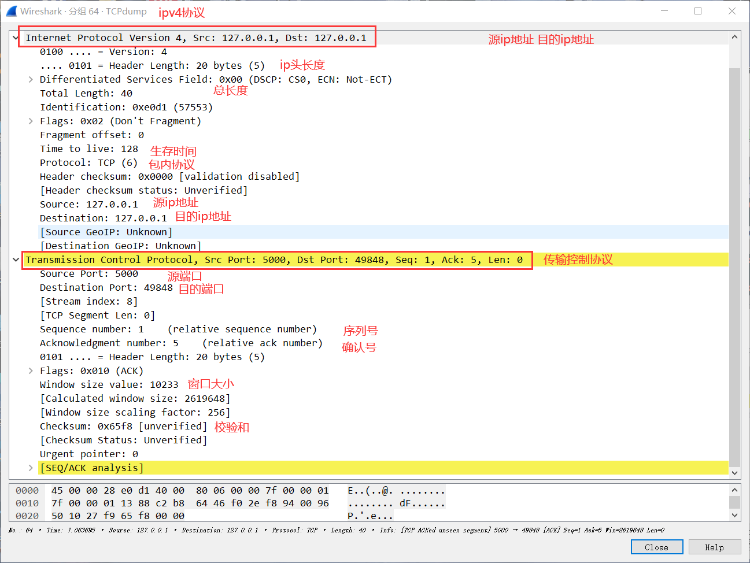Click the detail pane scroll down arrow
This screenshot has width=750, height=563.
734,472
